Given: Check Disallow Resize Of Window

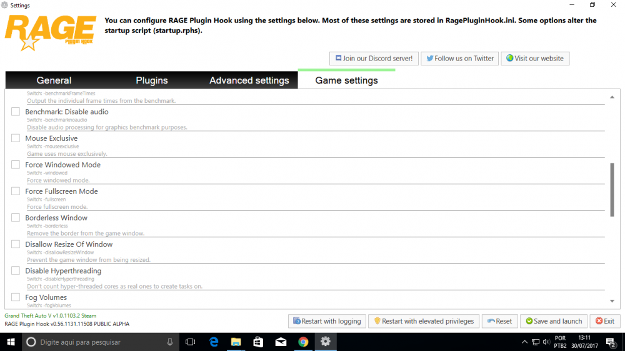Looking at the screenshot, I should point(16,244).
